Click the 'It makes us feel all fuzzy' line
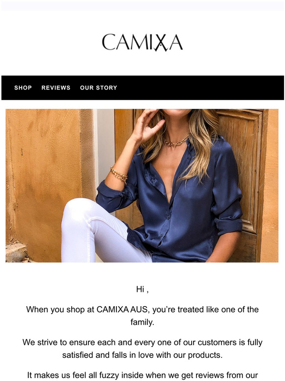The image size is (285, 381). click(x=142, y=375)
